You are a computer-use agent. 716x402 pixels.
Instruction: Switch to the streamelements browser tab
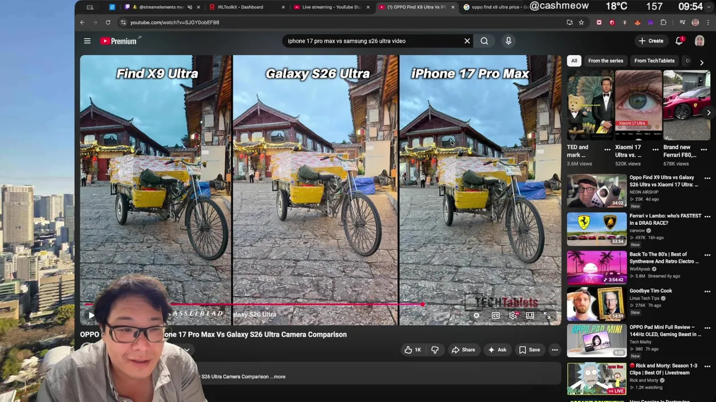(161, 7)
